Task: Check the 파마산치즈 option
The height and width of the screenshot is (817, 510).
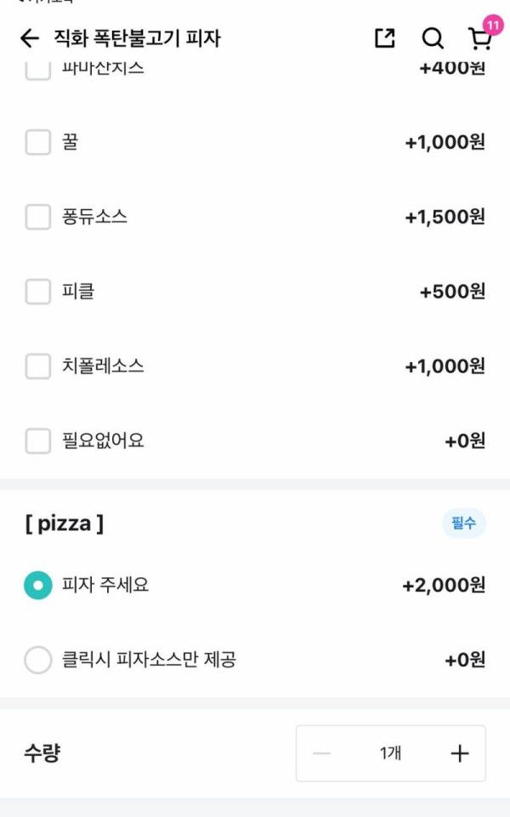Action: coord(37,71)
